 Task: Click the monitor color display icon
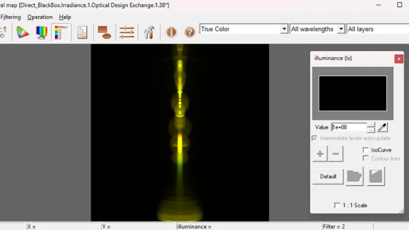click(x=42, y=33)
